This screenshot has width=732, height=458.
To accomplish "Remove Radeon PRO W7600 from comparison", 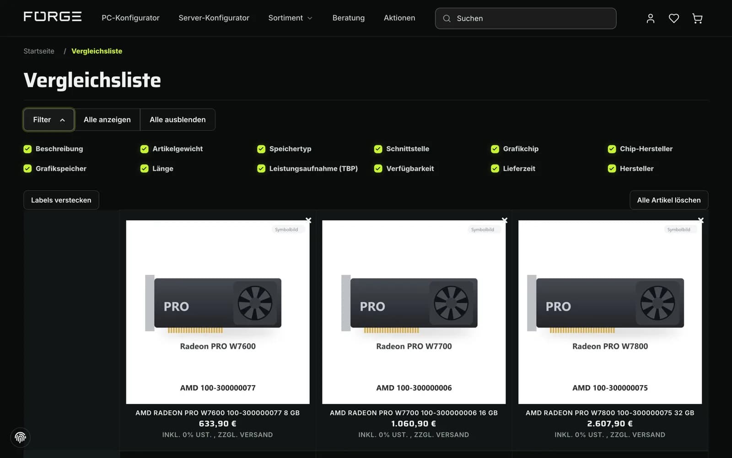I will coord(308,220).
